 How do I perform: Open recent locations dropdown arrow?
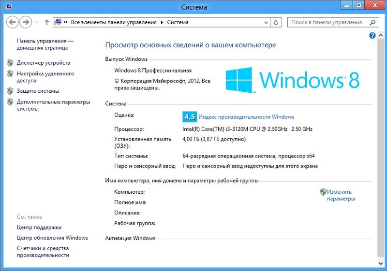(x=37, y=22)
